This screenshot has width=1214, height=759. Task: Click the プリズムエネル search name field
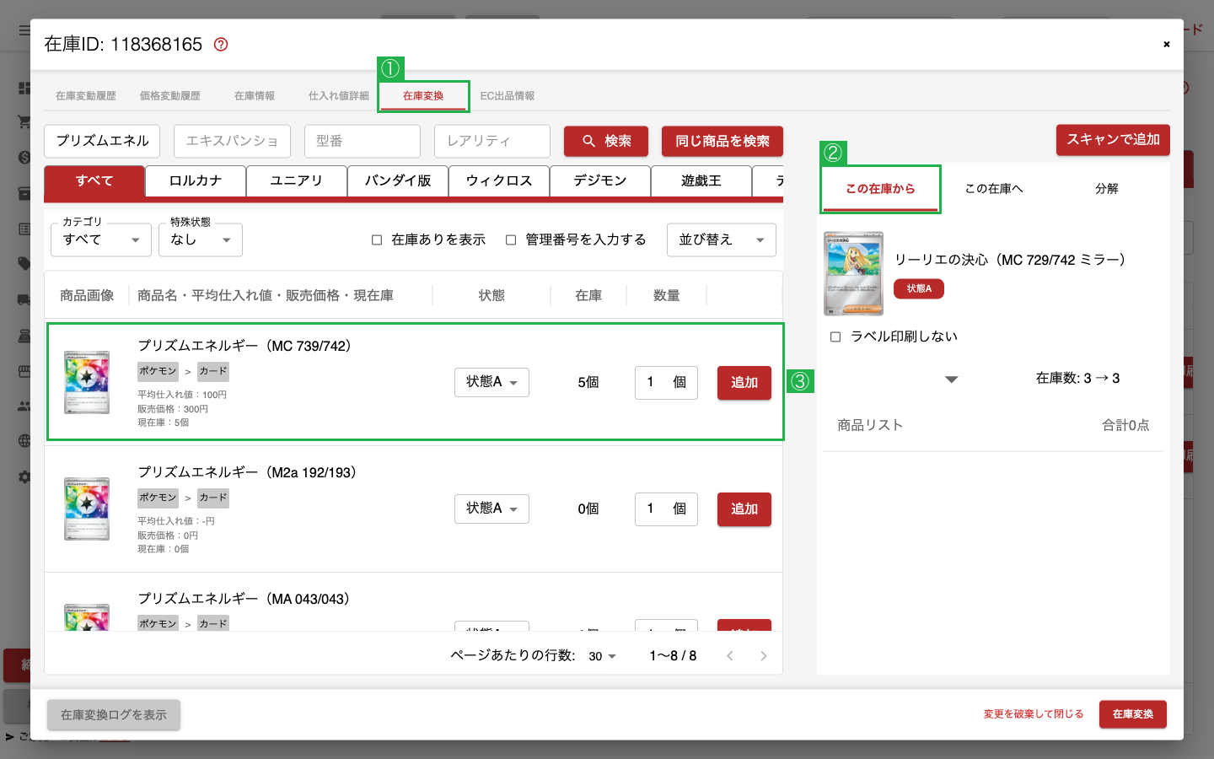pyautogui.click(x=102, y=141)
